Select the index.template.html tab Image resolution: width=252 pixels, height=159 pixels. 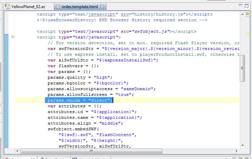point(79,7)
